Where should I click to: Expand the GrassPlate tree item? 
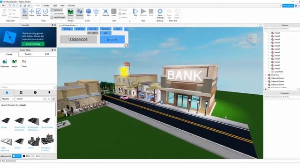coord(269,72)
